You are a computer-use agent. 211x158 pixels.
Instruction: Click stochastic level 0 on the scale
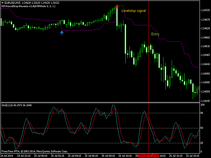pyautogui.click(x=201, y=152)
